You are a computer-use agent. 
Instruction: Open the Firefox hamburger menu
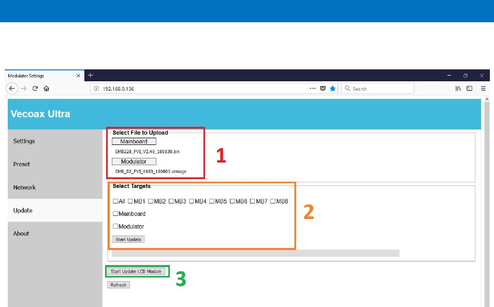pos(483,89)
